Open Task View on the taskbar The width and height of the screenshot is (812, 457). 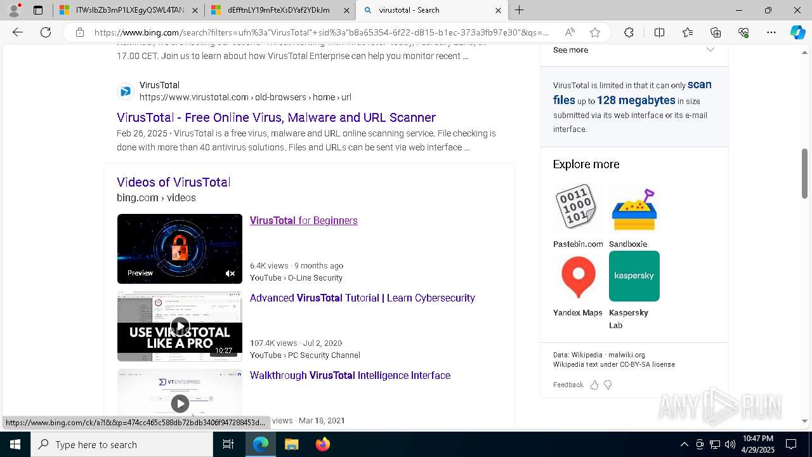point(229,444)
